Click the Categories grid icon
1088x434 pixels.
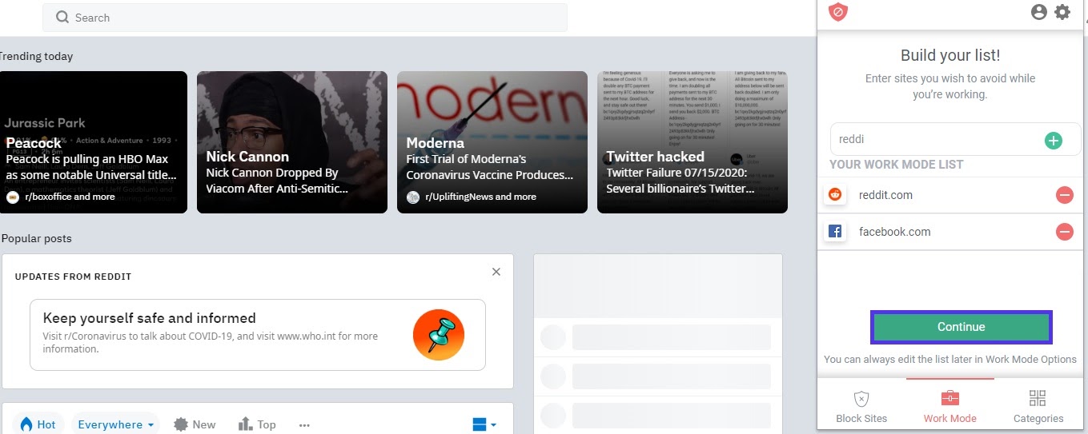[1038, 398]
